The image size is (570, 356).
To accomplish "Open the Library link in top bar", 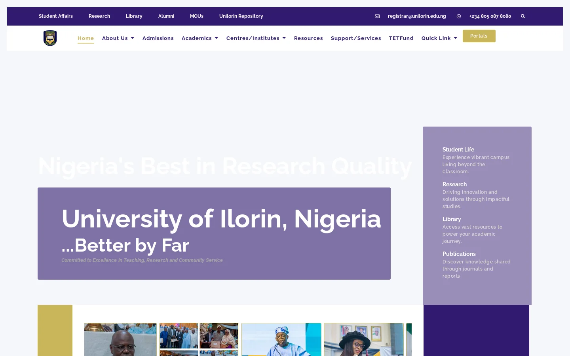I will pos(134,16).
